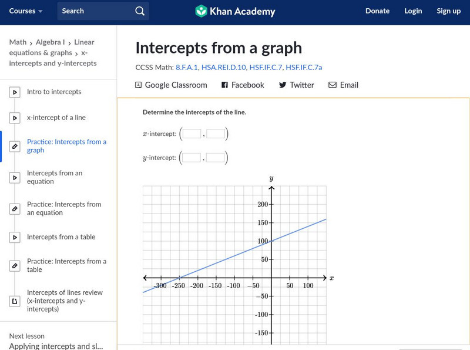Click the Khan Academy logo
Viewport: 470px width, 350px height.
coord(235,11)
